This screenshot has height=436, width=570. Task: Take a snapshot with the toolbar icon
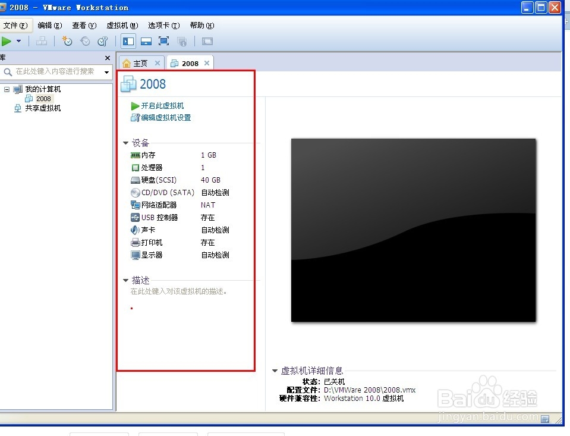tap(67, 42)
